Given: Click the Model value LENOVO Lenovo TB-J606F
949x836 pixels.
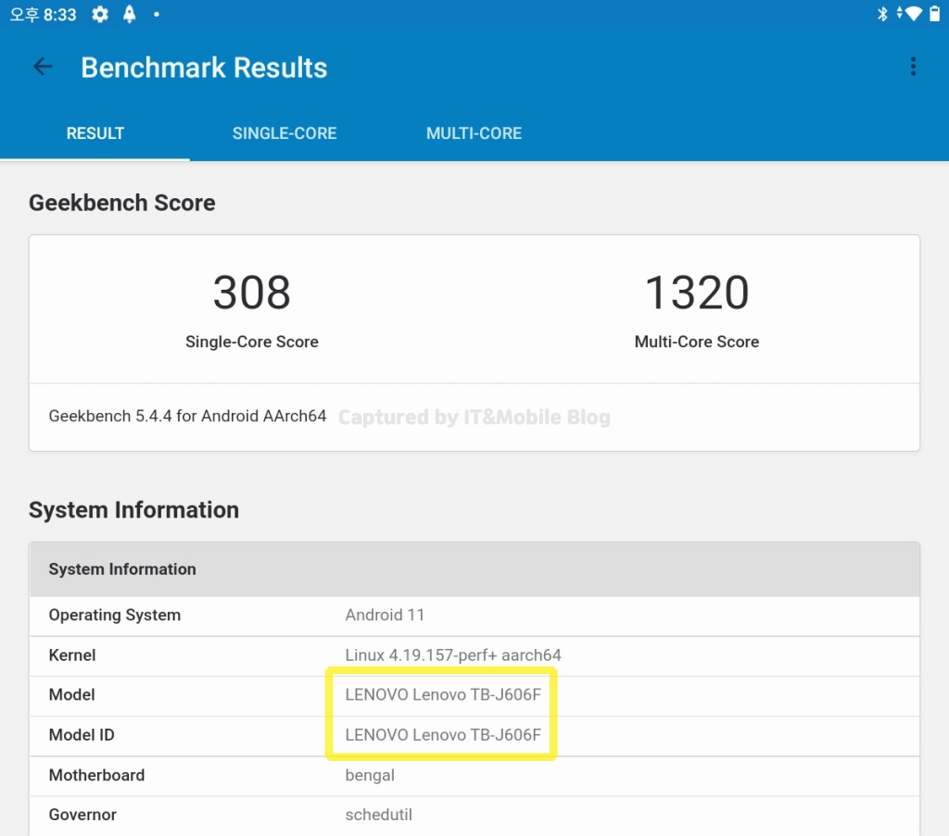Looking at the screenshot, I should click(443, 695).
